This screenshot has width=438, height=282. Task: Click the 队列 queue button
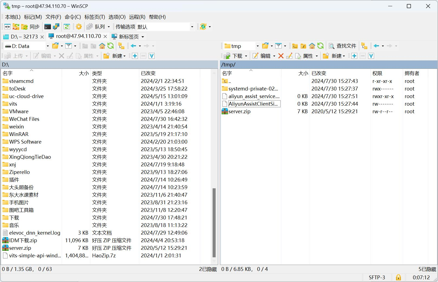point(96,27)
